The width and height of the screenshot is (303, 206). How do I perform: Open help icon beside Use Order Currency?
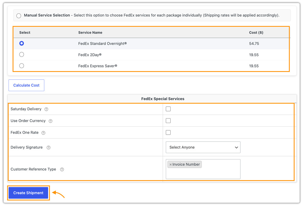click(x=50, y=121)
